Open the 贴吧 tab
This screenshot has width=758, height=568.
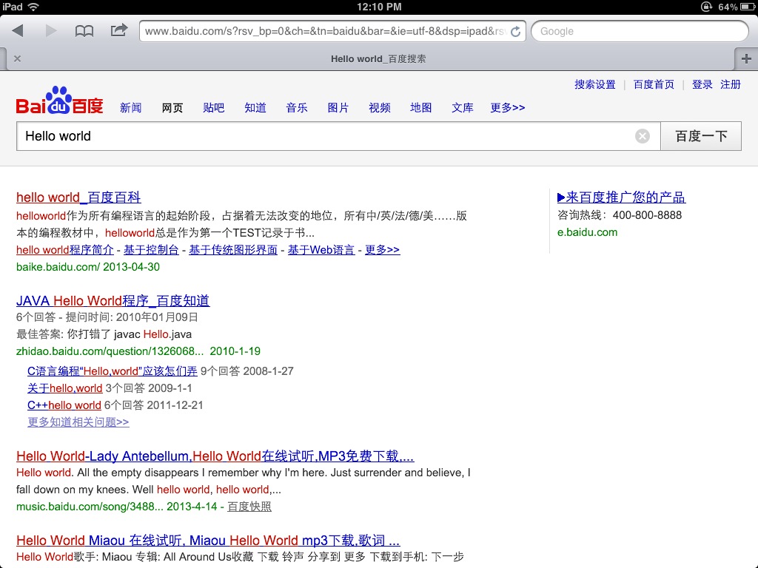[x=214, y=108]
